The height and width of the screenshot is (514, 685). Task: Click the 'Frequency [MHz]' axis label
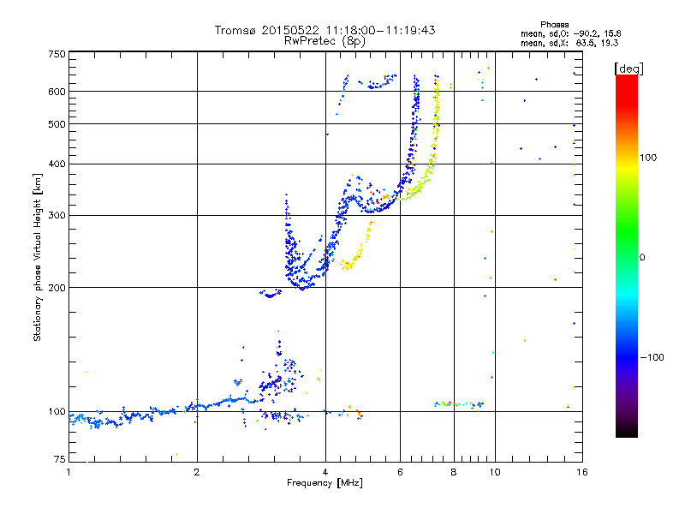tap(325, 483)
